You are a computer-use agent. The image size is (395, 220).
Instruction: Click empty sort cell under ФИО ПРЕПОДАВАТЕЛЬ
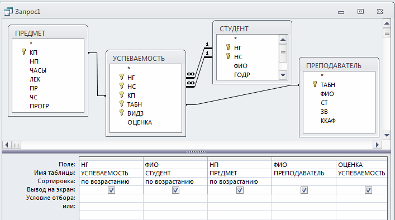point(304,181)
